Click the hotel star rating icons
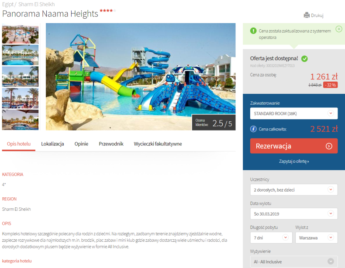Screen dimensions: 345x268 point(107,10)
